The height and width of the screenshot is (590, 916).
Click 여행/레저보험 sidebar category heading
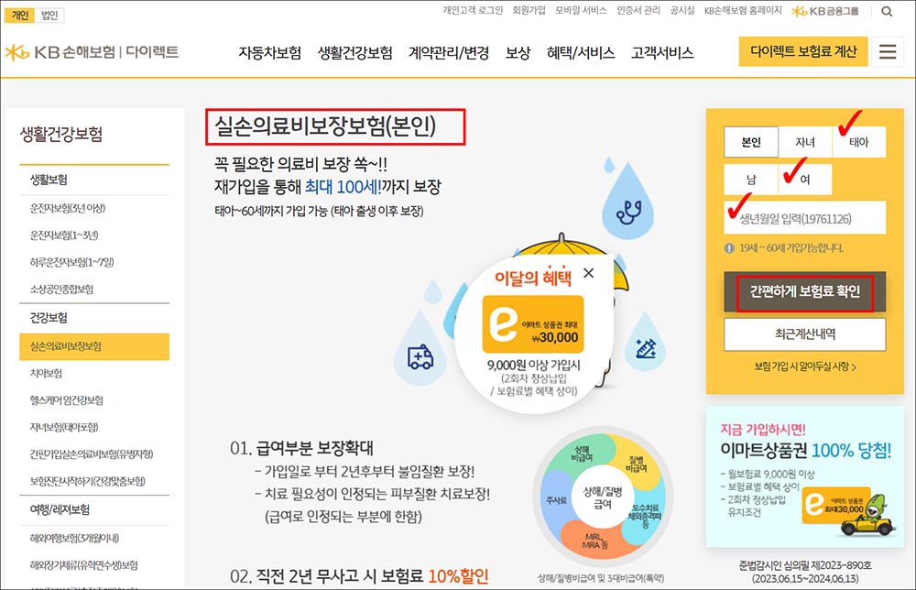pos(60,509)
